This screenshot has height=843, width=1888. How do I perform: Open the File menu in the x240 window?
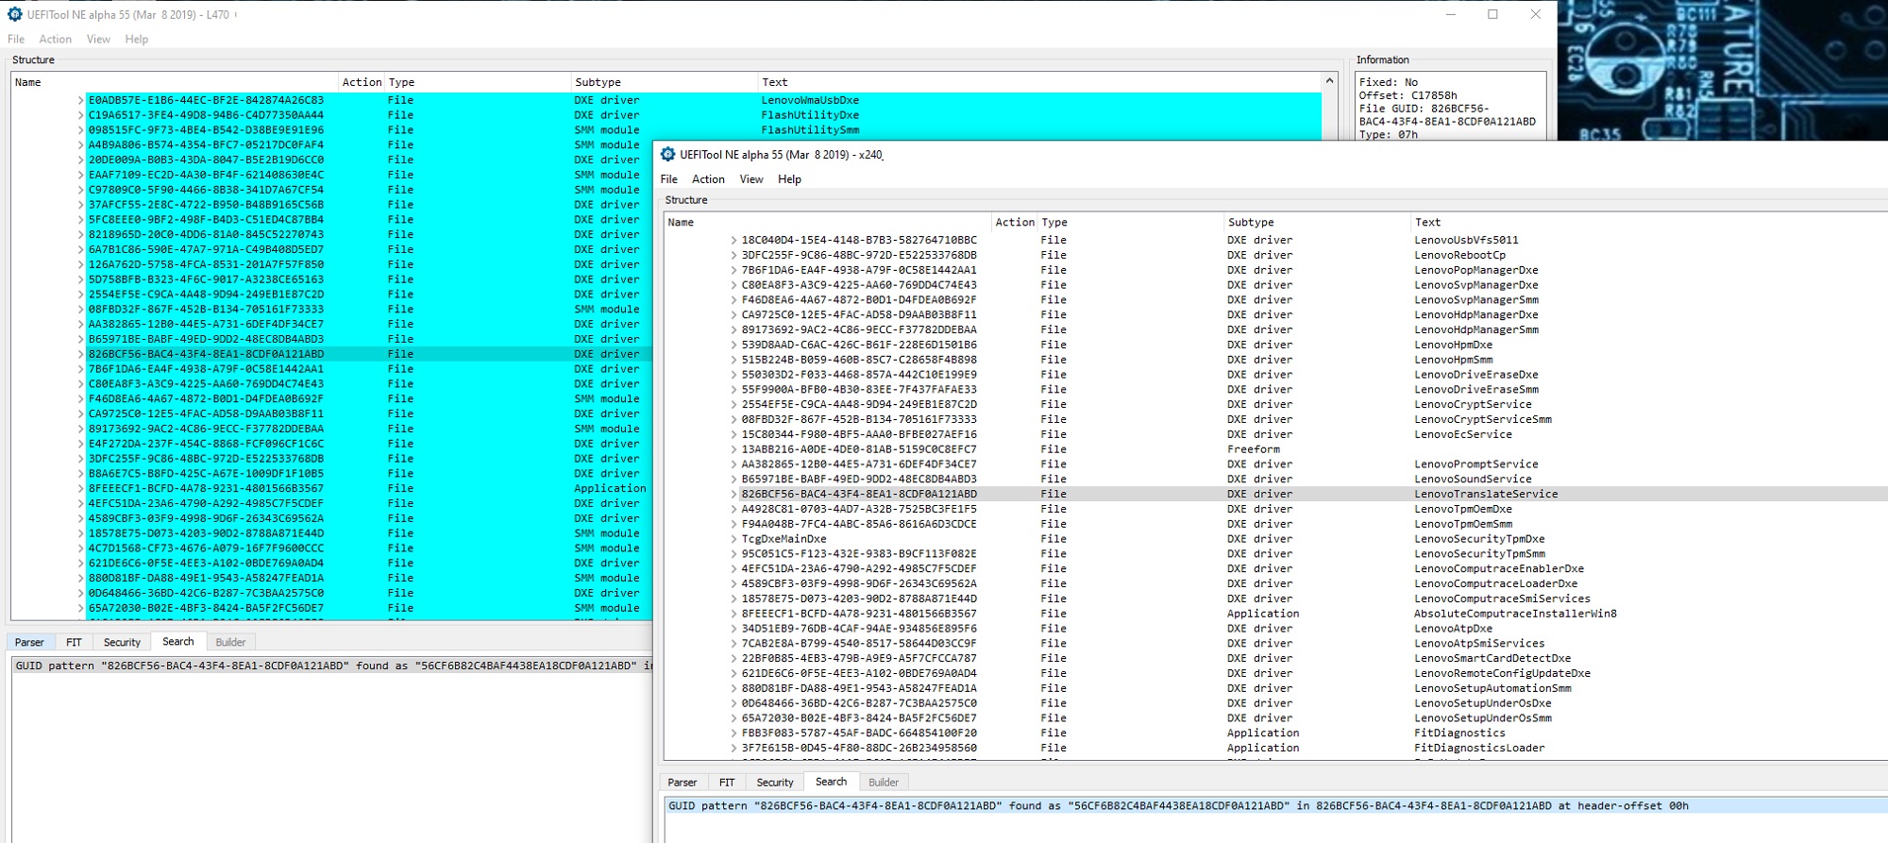(669, 179)
